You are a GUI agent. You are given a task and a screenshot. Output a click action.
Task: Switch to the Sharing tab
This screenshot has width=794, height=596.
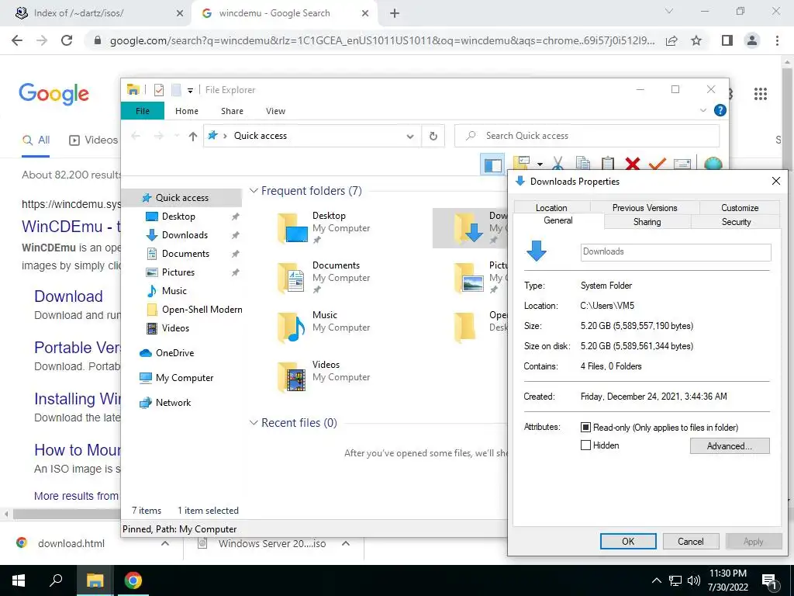tap(647, 222)
